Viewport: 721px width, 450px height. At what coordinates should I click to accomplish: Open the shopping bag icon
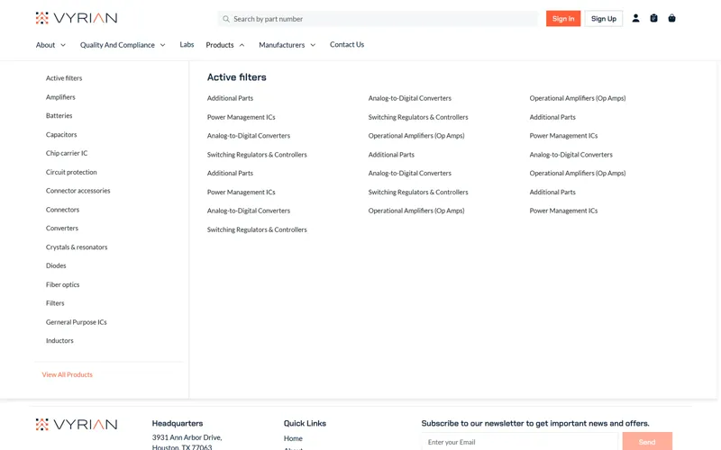click(671, 18)
